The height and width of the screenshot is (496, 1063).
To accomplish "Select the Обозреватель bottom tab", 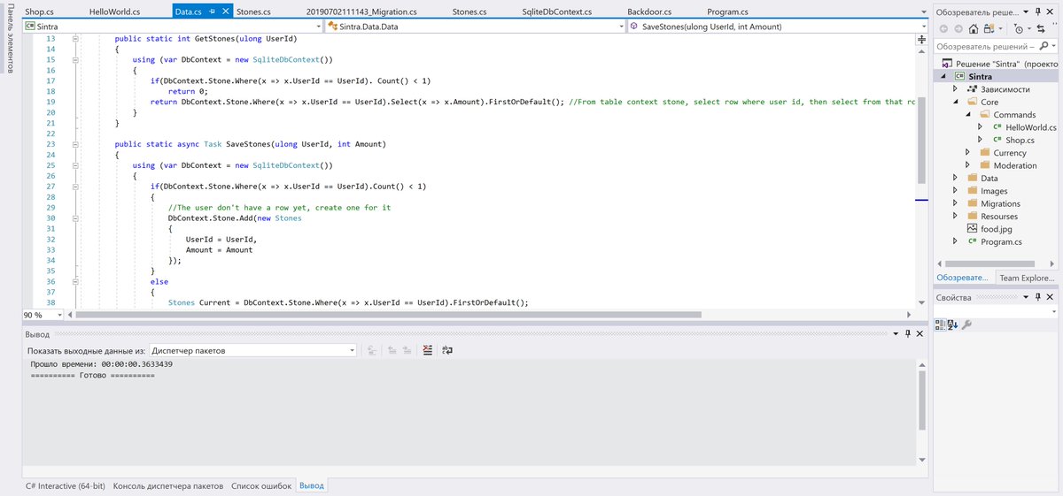I will pyautogui.click(x=965, y=278).
